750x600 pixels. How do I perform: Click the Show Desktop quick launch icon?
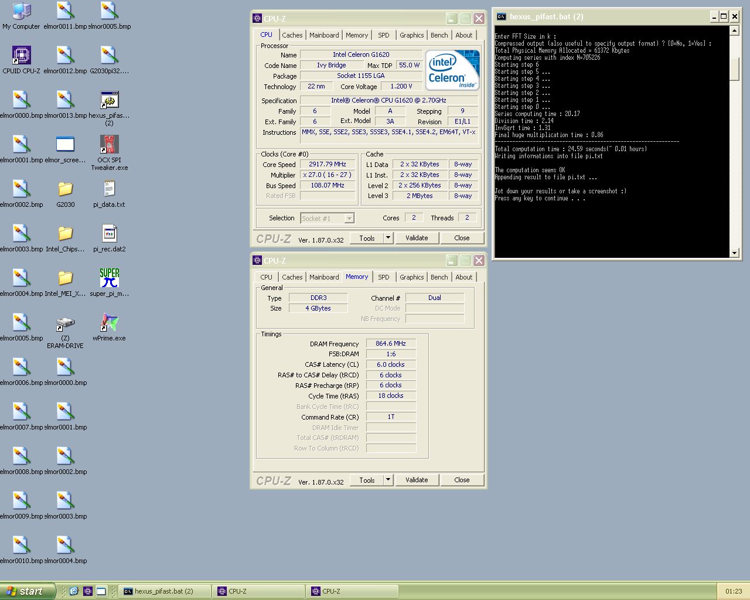(101, 591)
